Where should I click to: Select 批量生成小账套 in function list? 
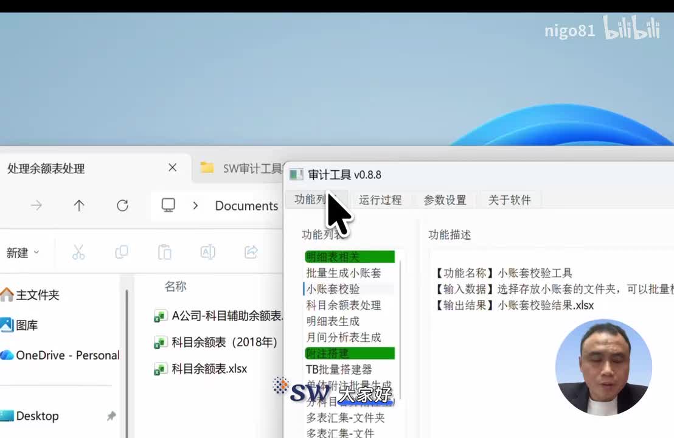click(344, 273)
